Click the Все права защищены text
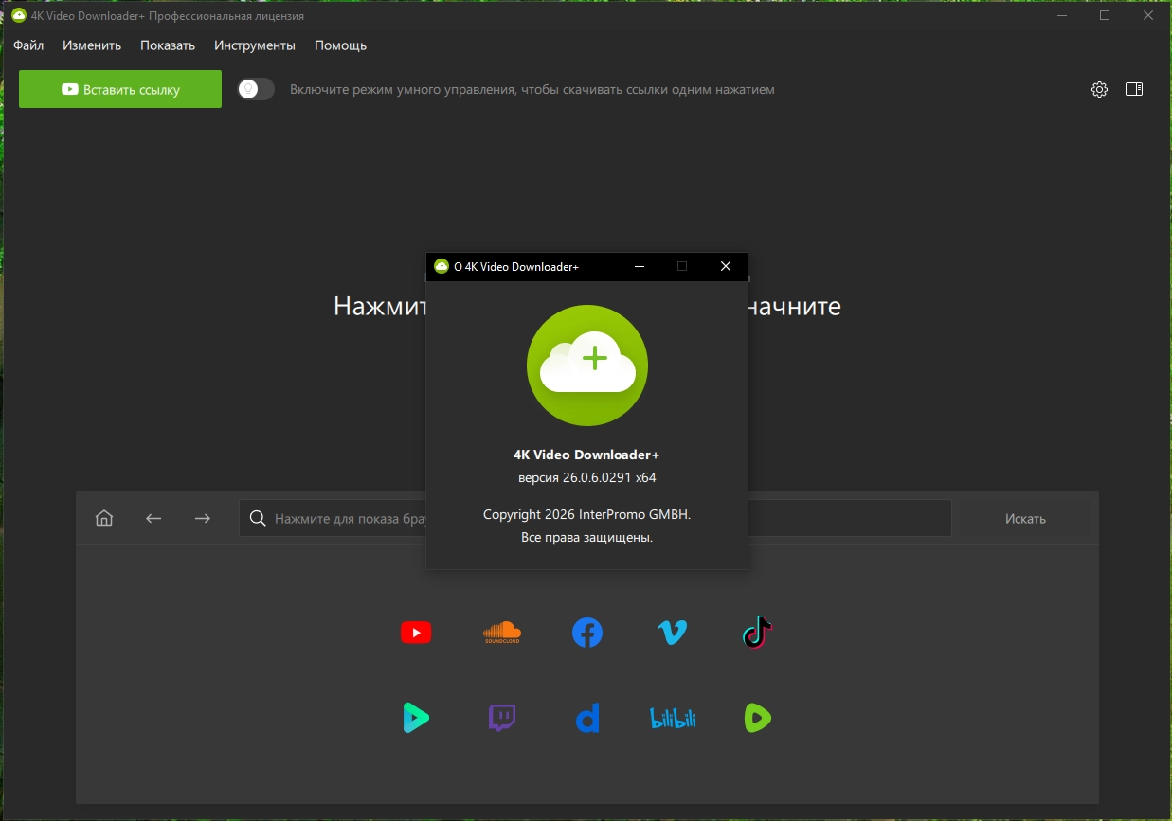The height and width of the screenshot is (821, 1172). point(587,537)
